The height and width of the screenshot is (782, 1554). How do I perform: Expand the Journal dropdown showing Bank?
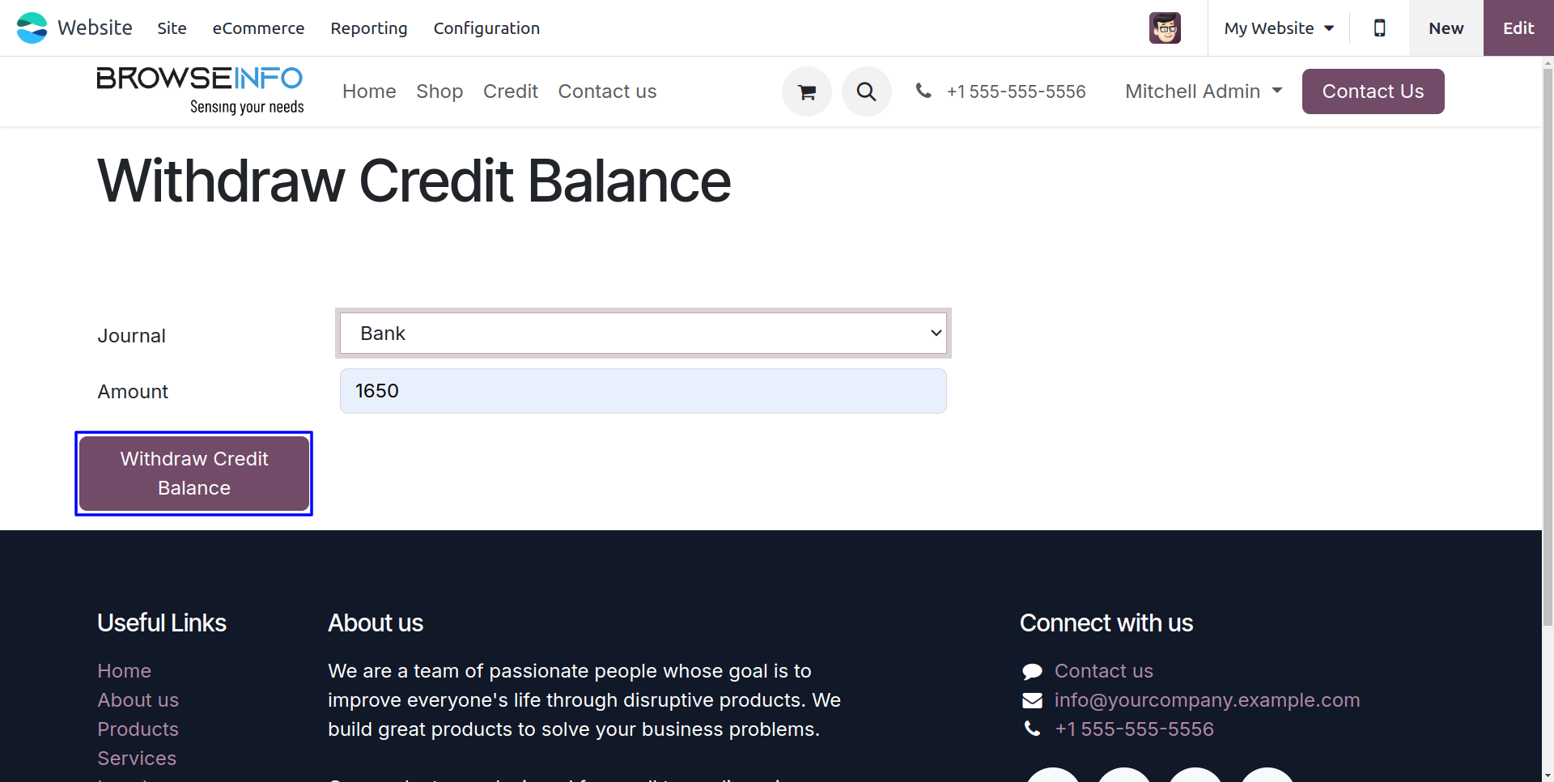643,334
